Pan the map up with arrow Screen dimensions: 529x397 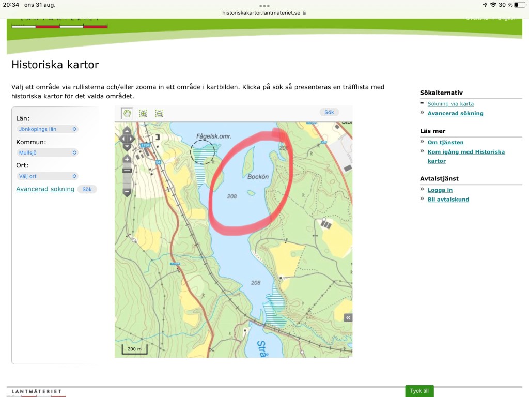[127, 131]
